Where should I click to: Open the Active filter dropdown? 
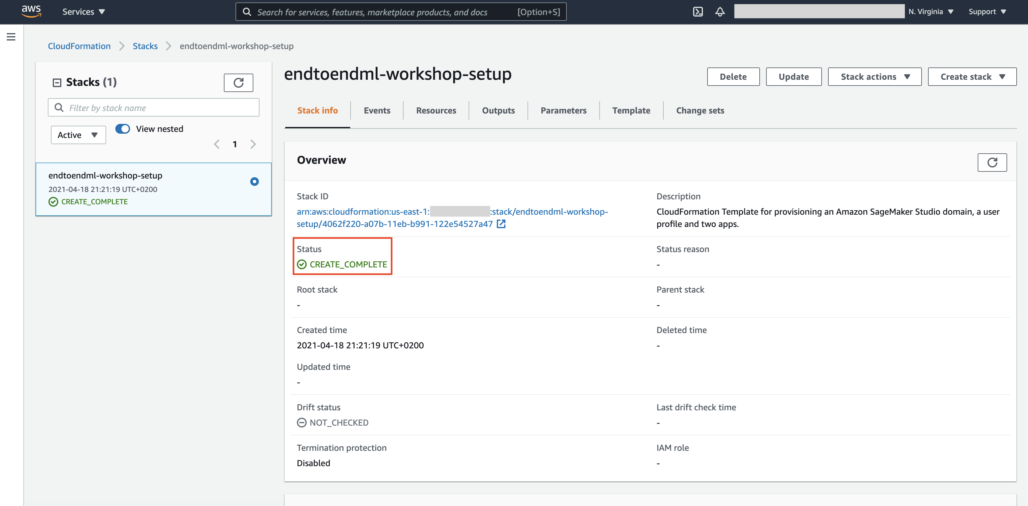pyautogui.click(x=78, y=135)
